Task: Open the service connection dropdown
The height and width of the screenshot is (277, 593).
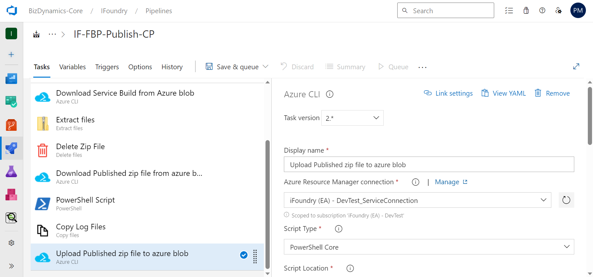Action: (x=418, y=200)
